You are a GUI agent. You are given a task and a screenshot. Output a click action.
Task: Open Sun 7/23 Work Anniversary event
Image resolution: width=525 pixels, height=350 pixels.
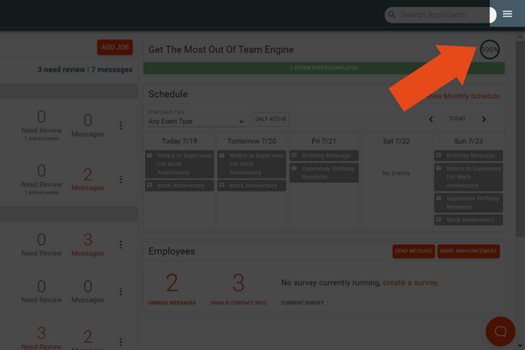tap(469, 220)
